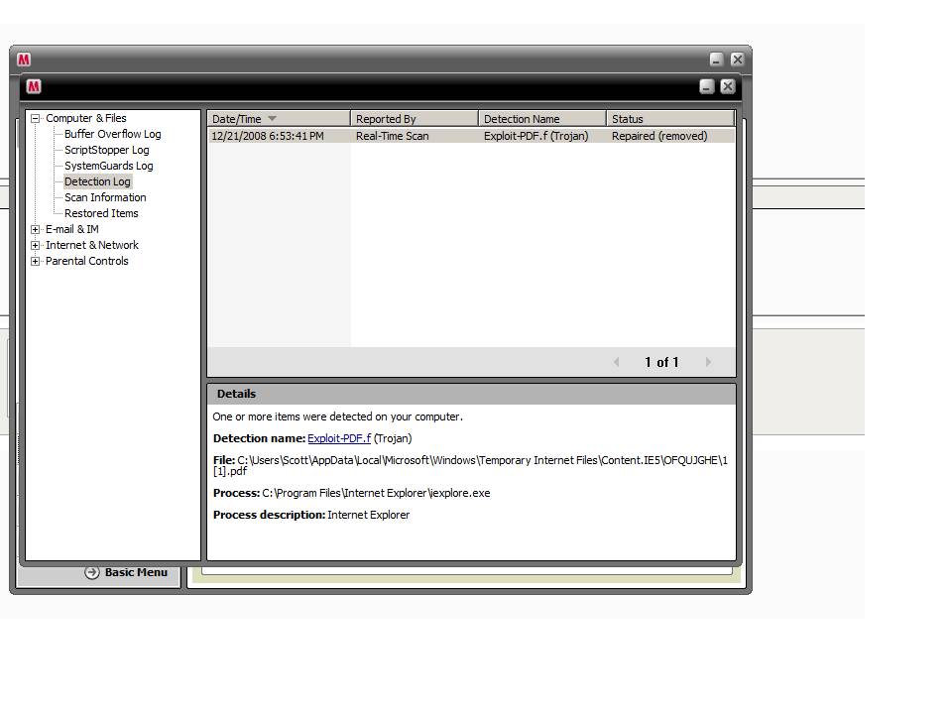Open the Exploit-PDF.f link in Details

tap(339, 438)
